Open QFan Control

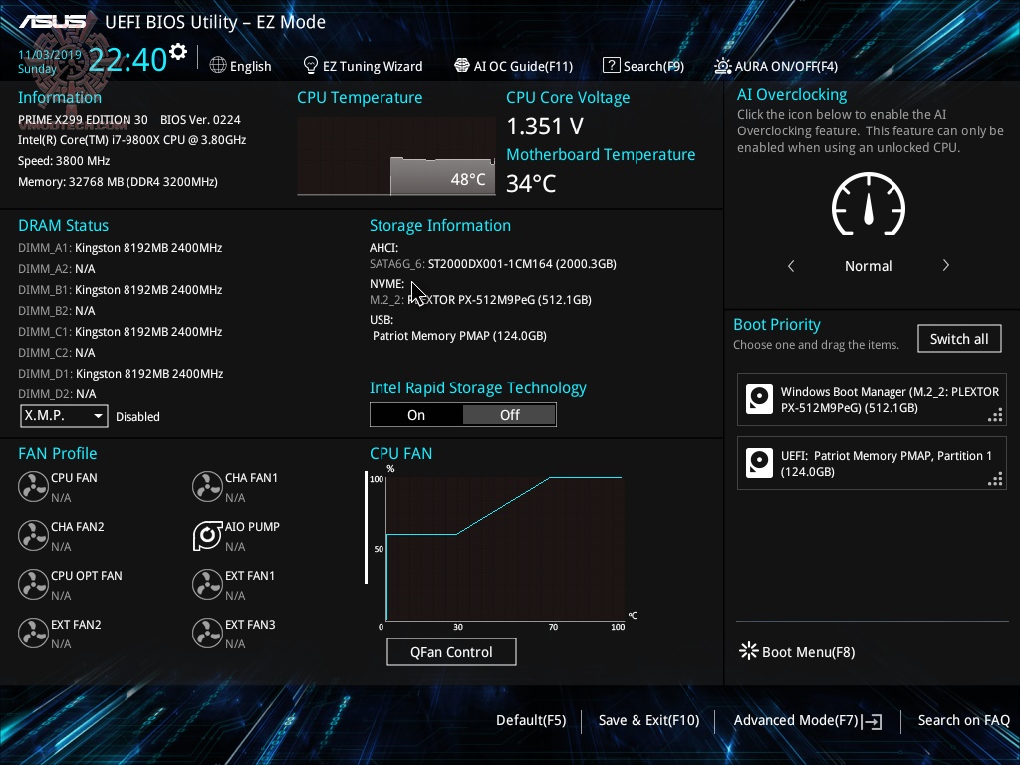point(451,651)
